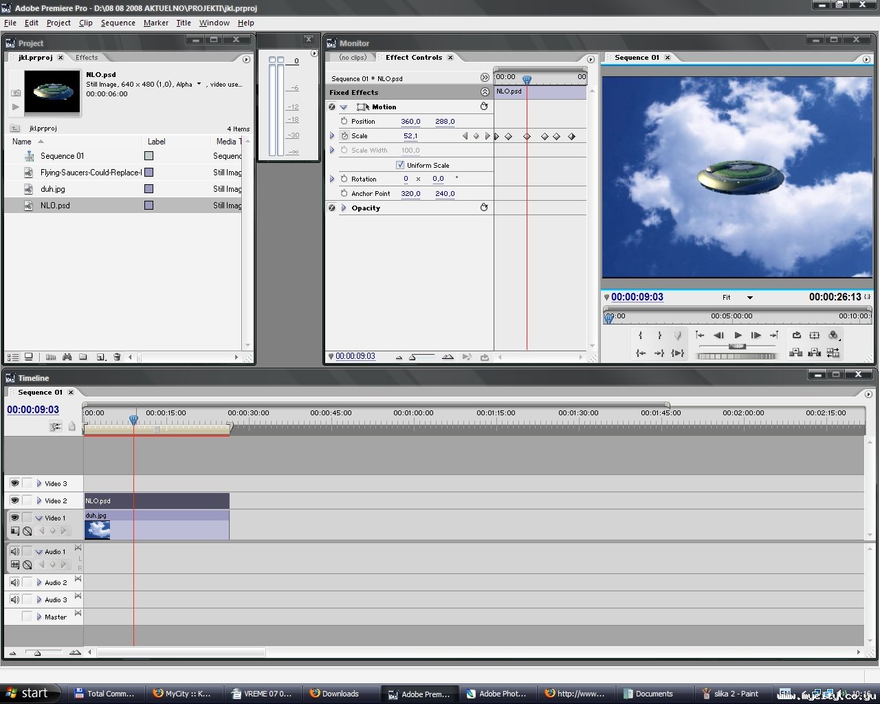Select NLO.psd in the project list
The image size is (880, 704).
coord(55,206)
